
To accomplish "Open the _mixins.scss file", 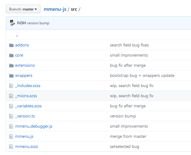I will click(x=26, y=96).
